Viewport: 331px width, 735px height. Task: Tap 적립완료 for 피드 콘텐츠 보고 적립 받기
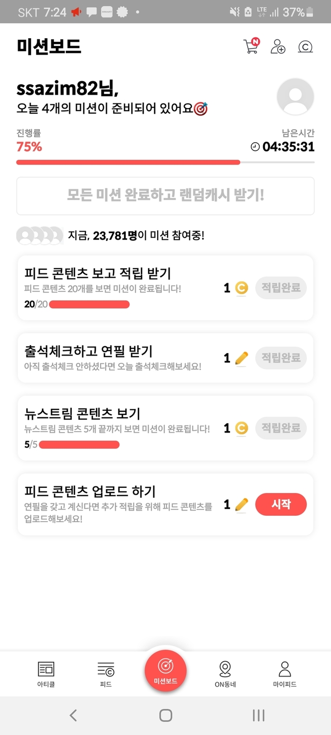pyautogui.click(x=281, y=287)
